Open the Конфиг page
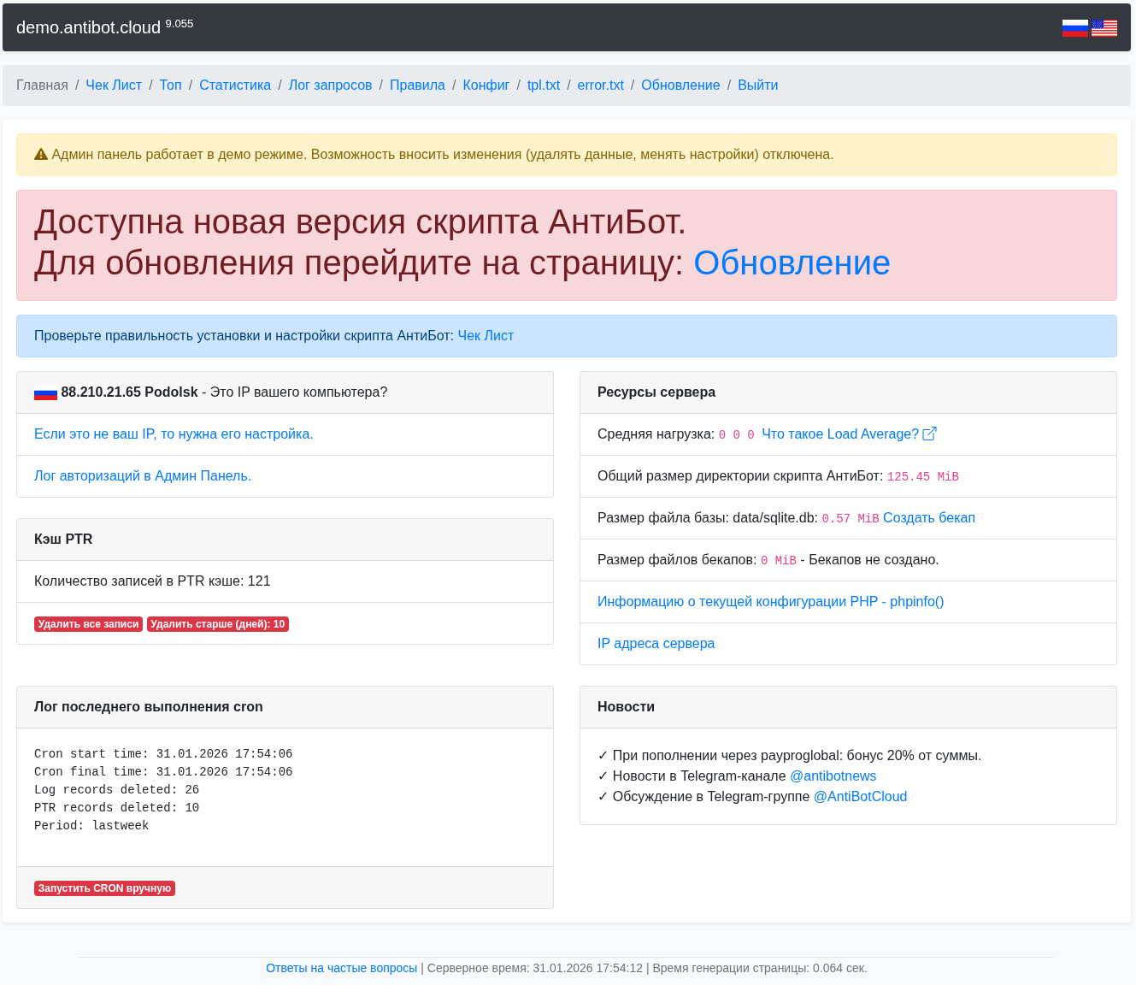 point(486,86)
